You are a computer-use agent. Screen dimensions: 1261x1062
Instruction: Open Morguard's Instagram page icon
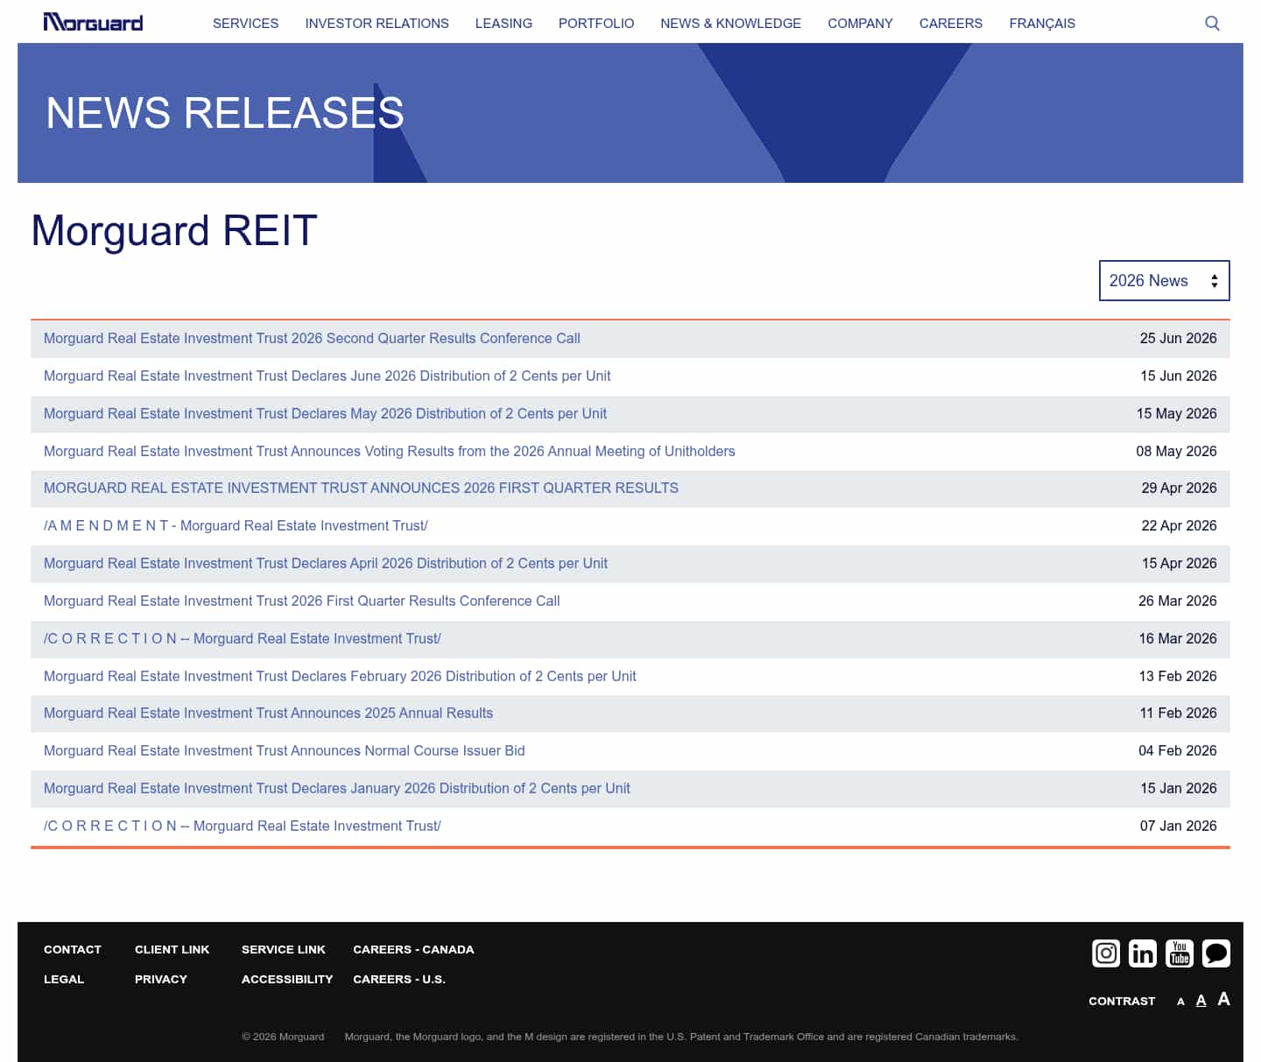[1106, 953]
